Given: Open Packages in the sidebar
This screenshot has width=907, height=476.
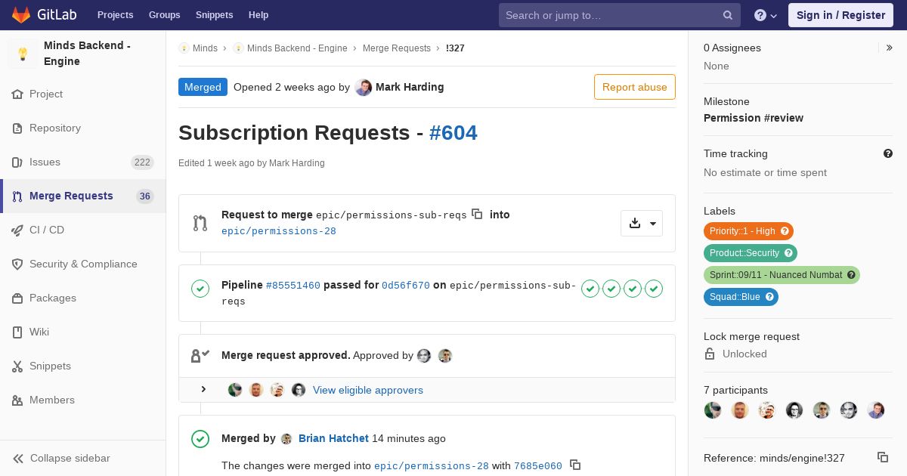Looking at the screenshot, I should point(83,298).
